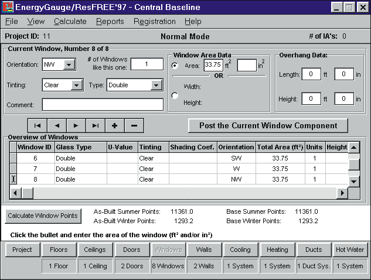This screenshot has height=280, width=371.
Task: Click the table vertical scroll down arrow
Action: 354,182
